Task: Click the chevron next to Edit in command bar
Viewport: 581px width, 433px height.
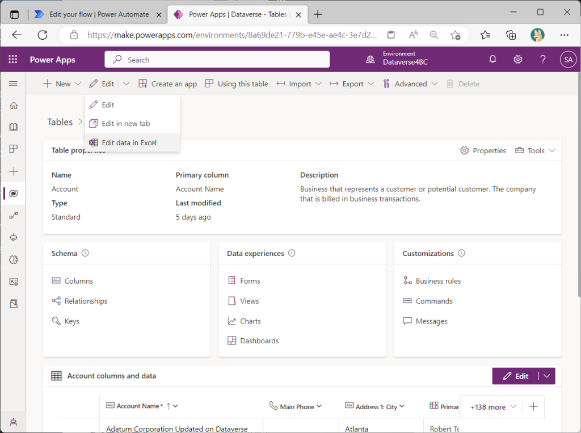Action: [x=126, y=84]
